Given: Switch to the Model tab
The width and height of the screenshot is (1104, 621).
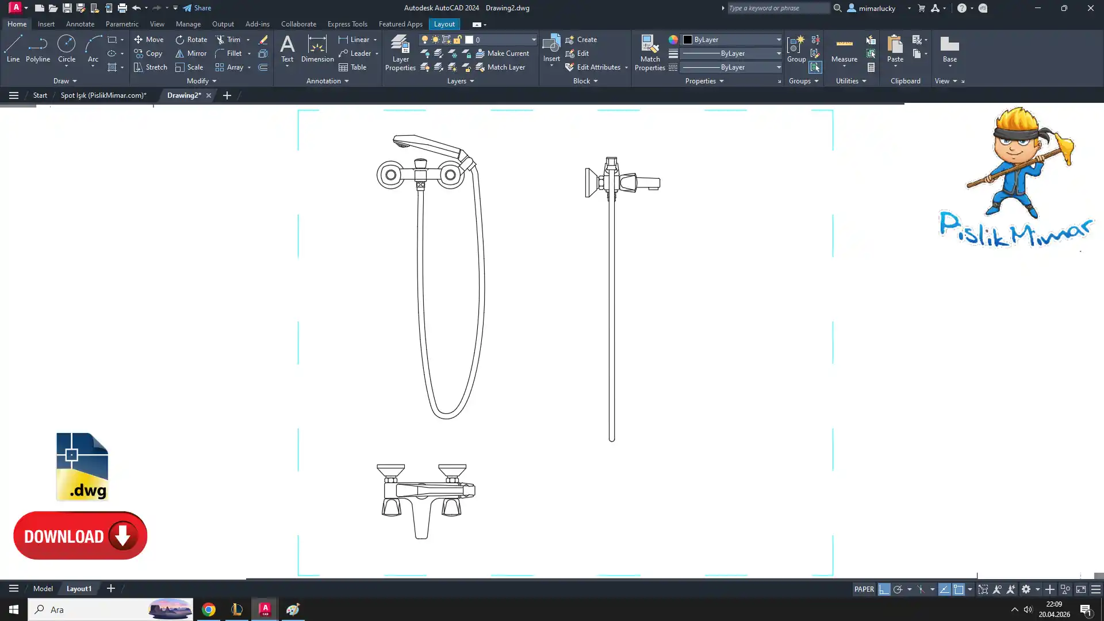Looking at the screenshot, I should [43, 588].
